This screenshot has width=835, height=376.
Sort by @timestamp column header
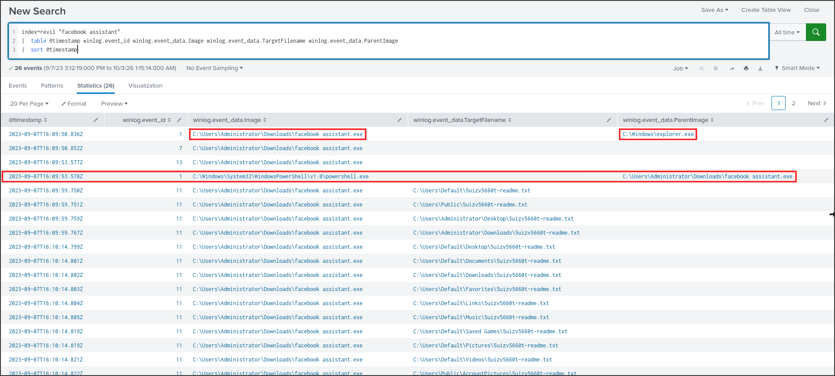(28, 120)
